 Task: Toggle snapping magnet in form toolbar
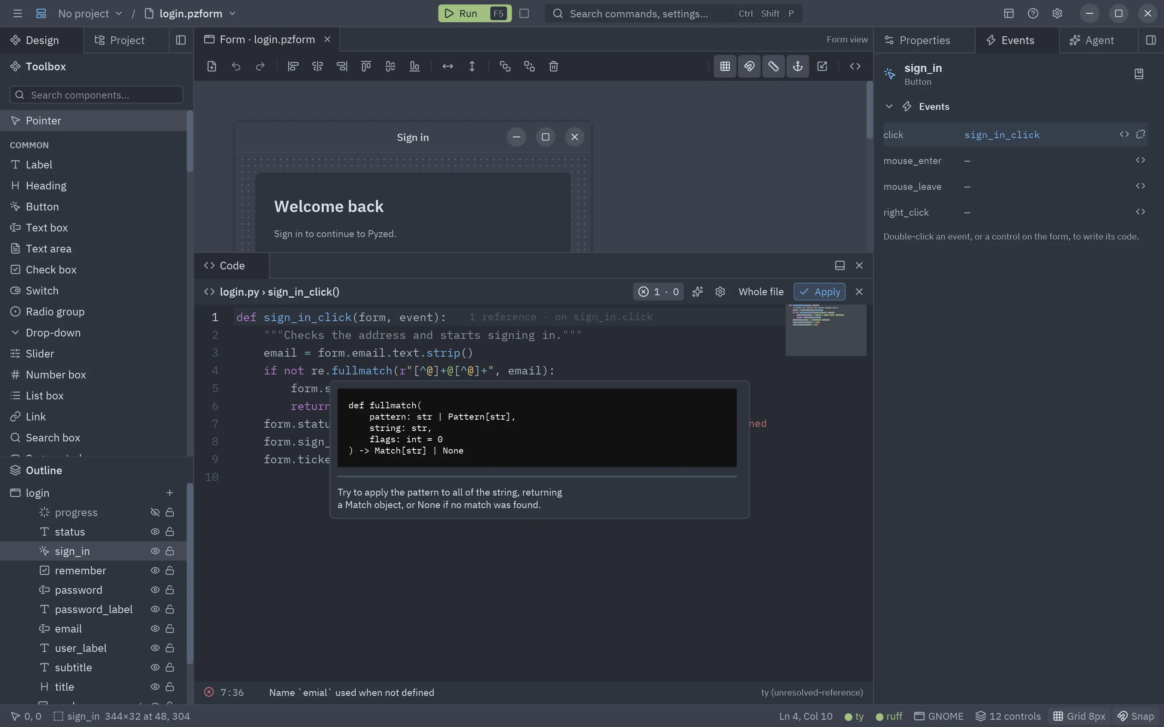(x=749, y=66)
